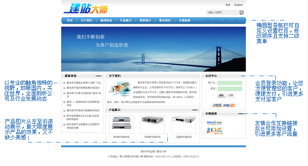Viewport: 308px width, 166px height.
Task: Click MORE in the 最新资讯 panel
Action: (98, 76)
